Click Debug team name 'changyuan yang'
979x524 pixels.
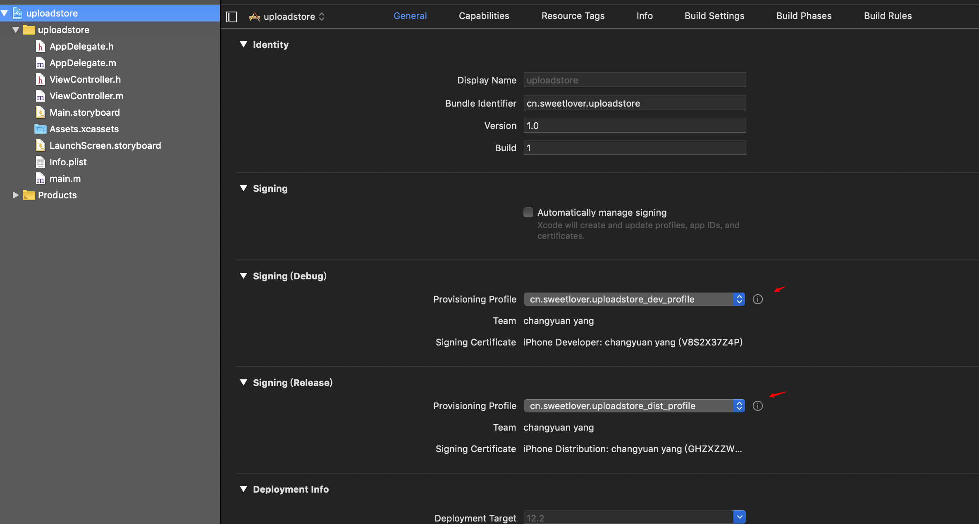559,321
